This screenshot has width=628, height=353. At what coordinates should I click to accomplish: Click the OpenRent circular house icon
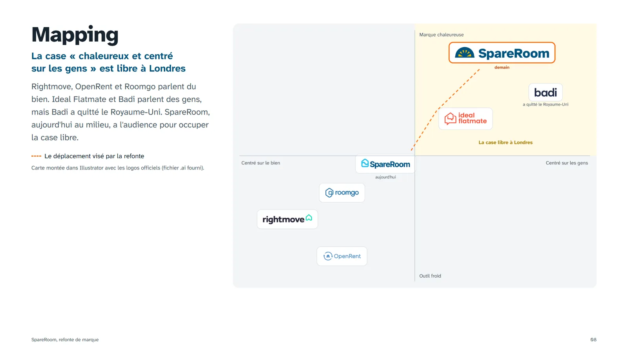pos(328,256)
